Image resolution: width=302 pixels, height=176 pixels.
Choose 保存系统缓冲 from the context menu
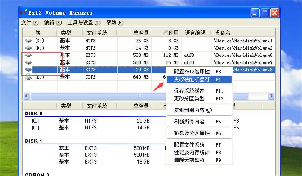pos(189,91)
